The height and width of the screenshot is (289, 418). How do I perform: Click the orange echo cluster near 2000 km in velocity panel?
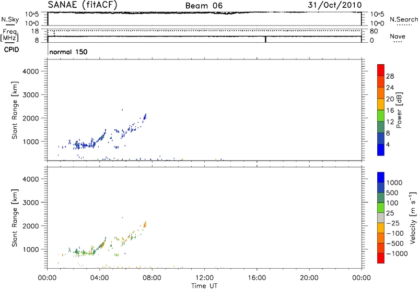[145, 225]
